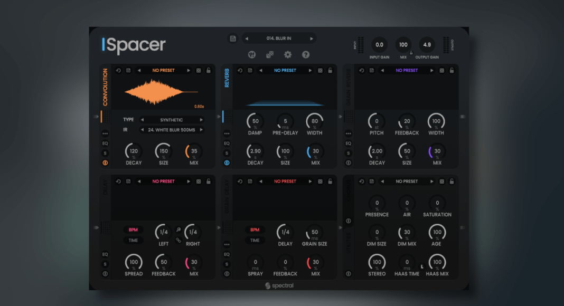The height and width of the screenshot is (306, 564).
Task: Select TIME mode in Grain Delay module
Action: click(255, 240)
